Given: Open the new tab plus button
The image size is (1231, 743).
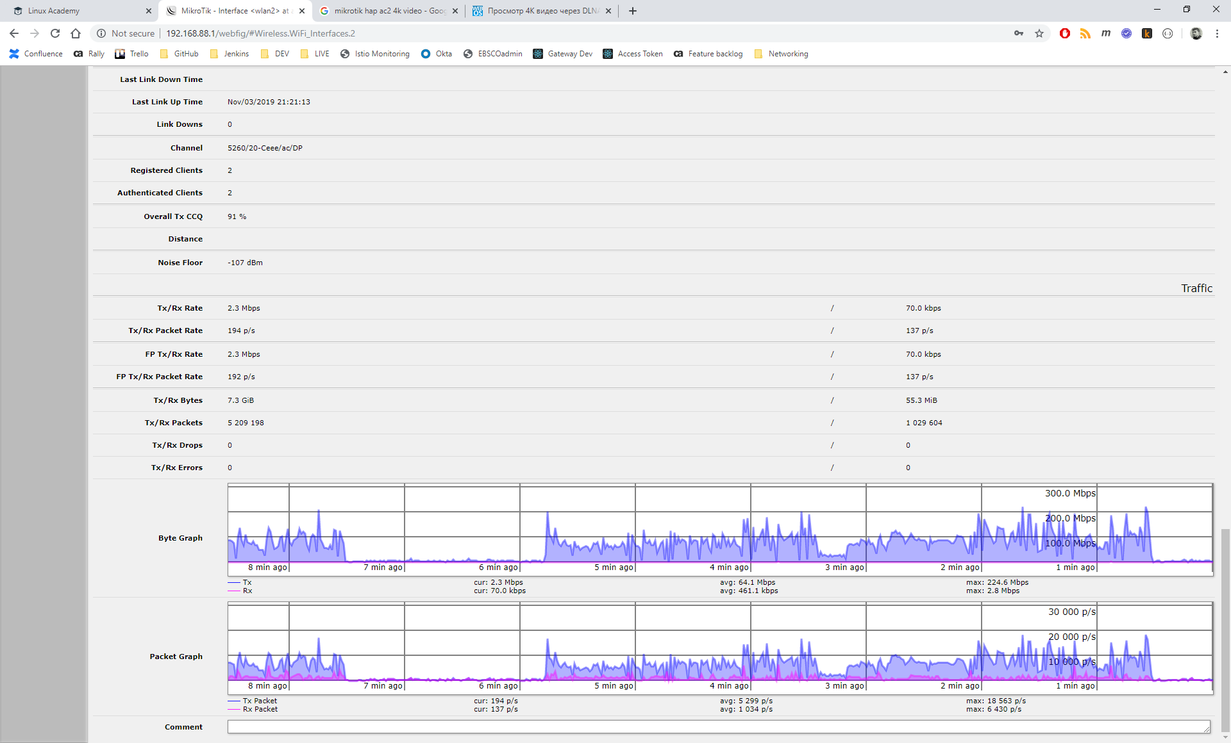Looking at the screenshot, I should point(633,11).
